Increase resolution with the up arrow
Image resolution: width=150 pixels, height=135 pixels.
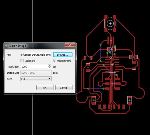(50, 66)
